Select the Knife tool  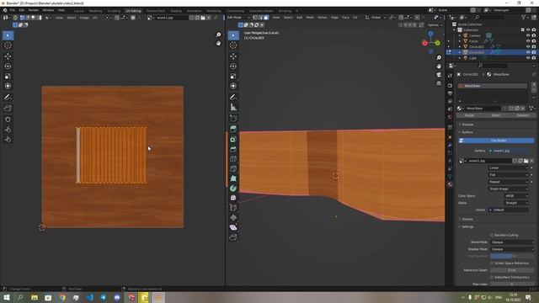pos(233,168)
